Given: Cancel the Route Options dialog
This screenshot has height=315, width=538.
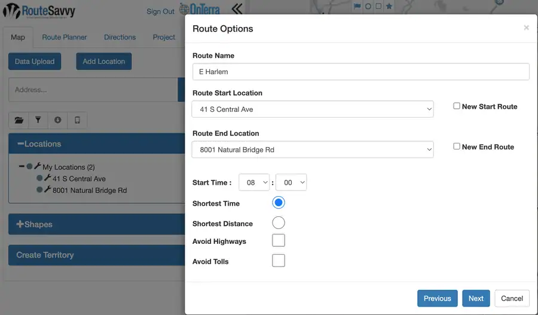Looking at the screenshot, I should [512, 298].
